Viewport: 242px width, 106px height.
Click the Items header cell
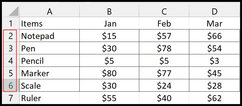pos(49,23)
